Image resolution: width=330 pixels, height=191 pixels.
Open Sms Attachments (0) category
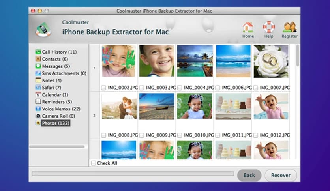pos(64,73)
